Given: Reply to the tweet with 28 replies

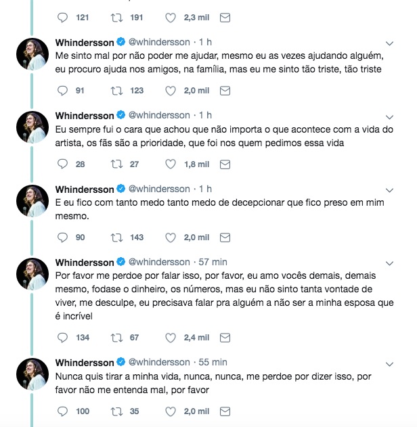Looking at the screenshot, I should (63, 164).
